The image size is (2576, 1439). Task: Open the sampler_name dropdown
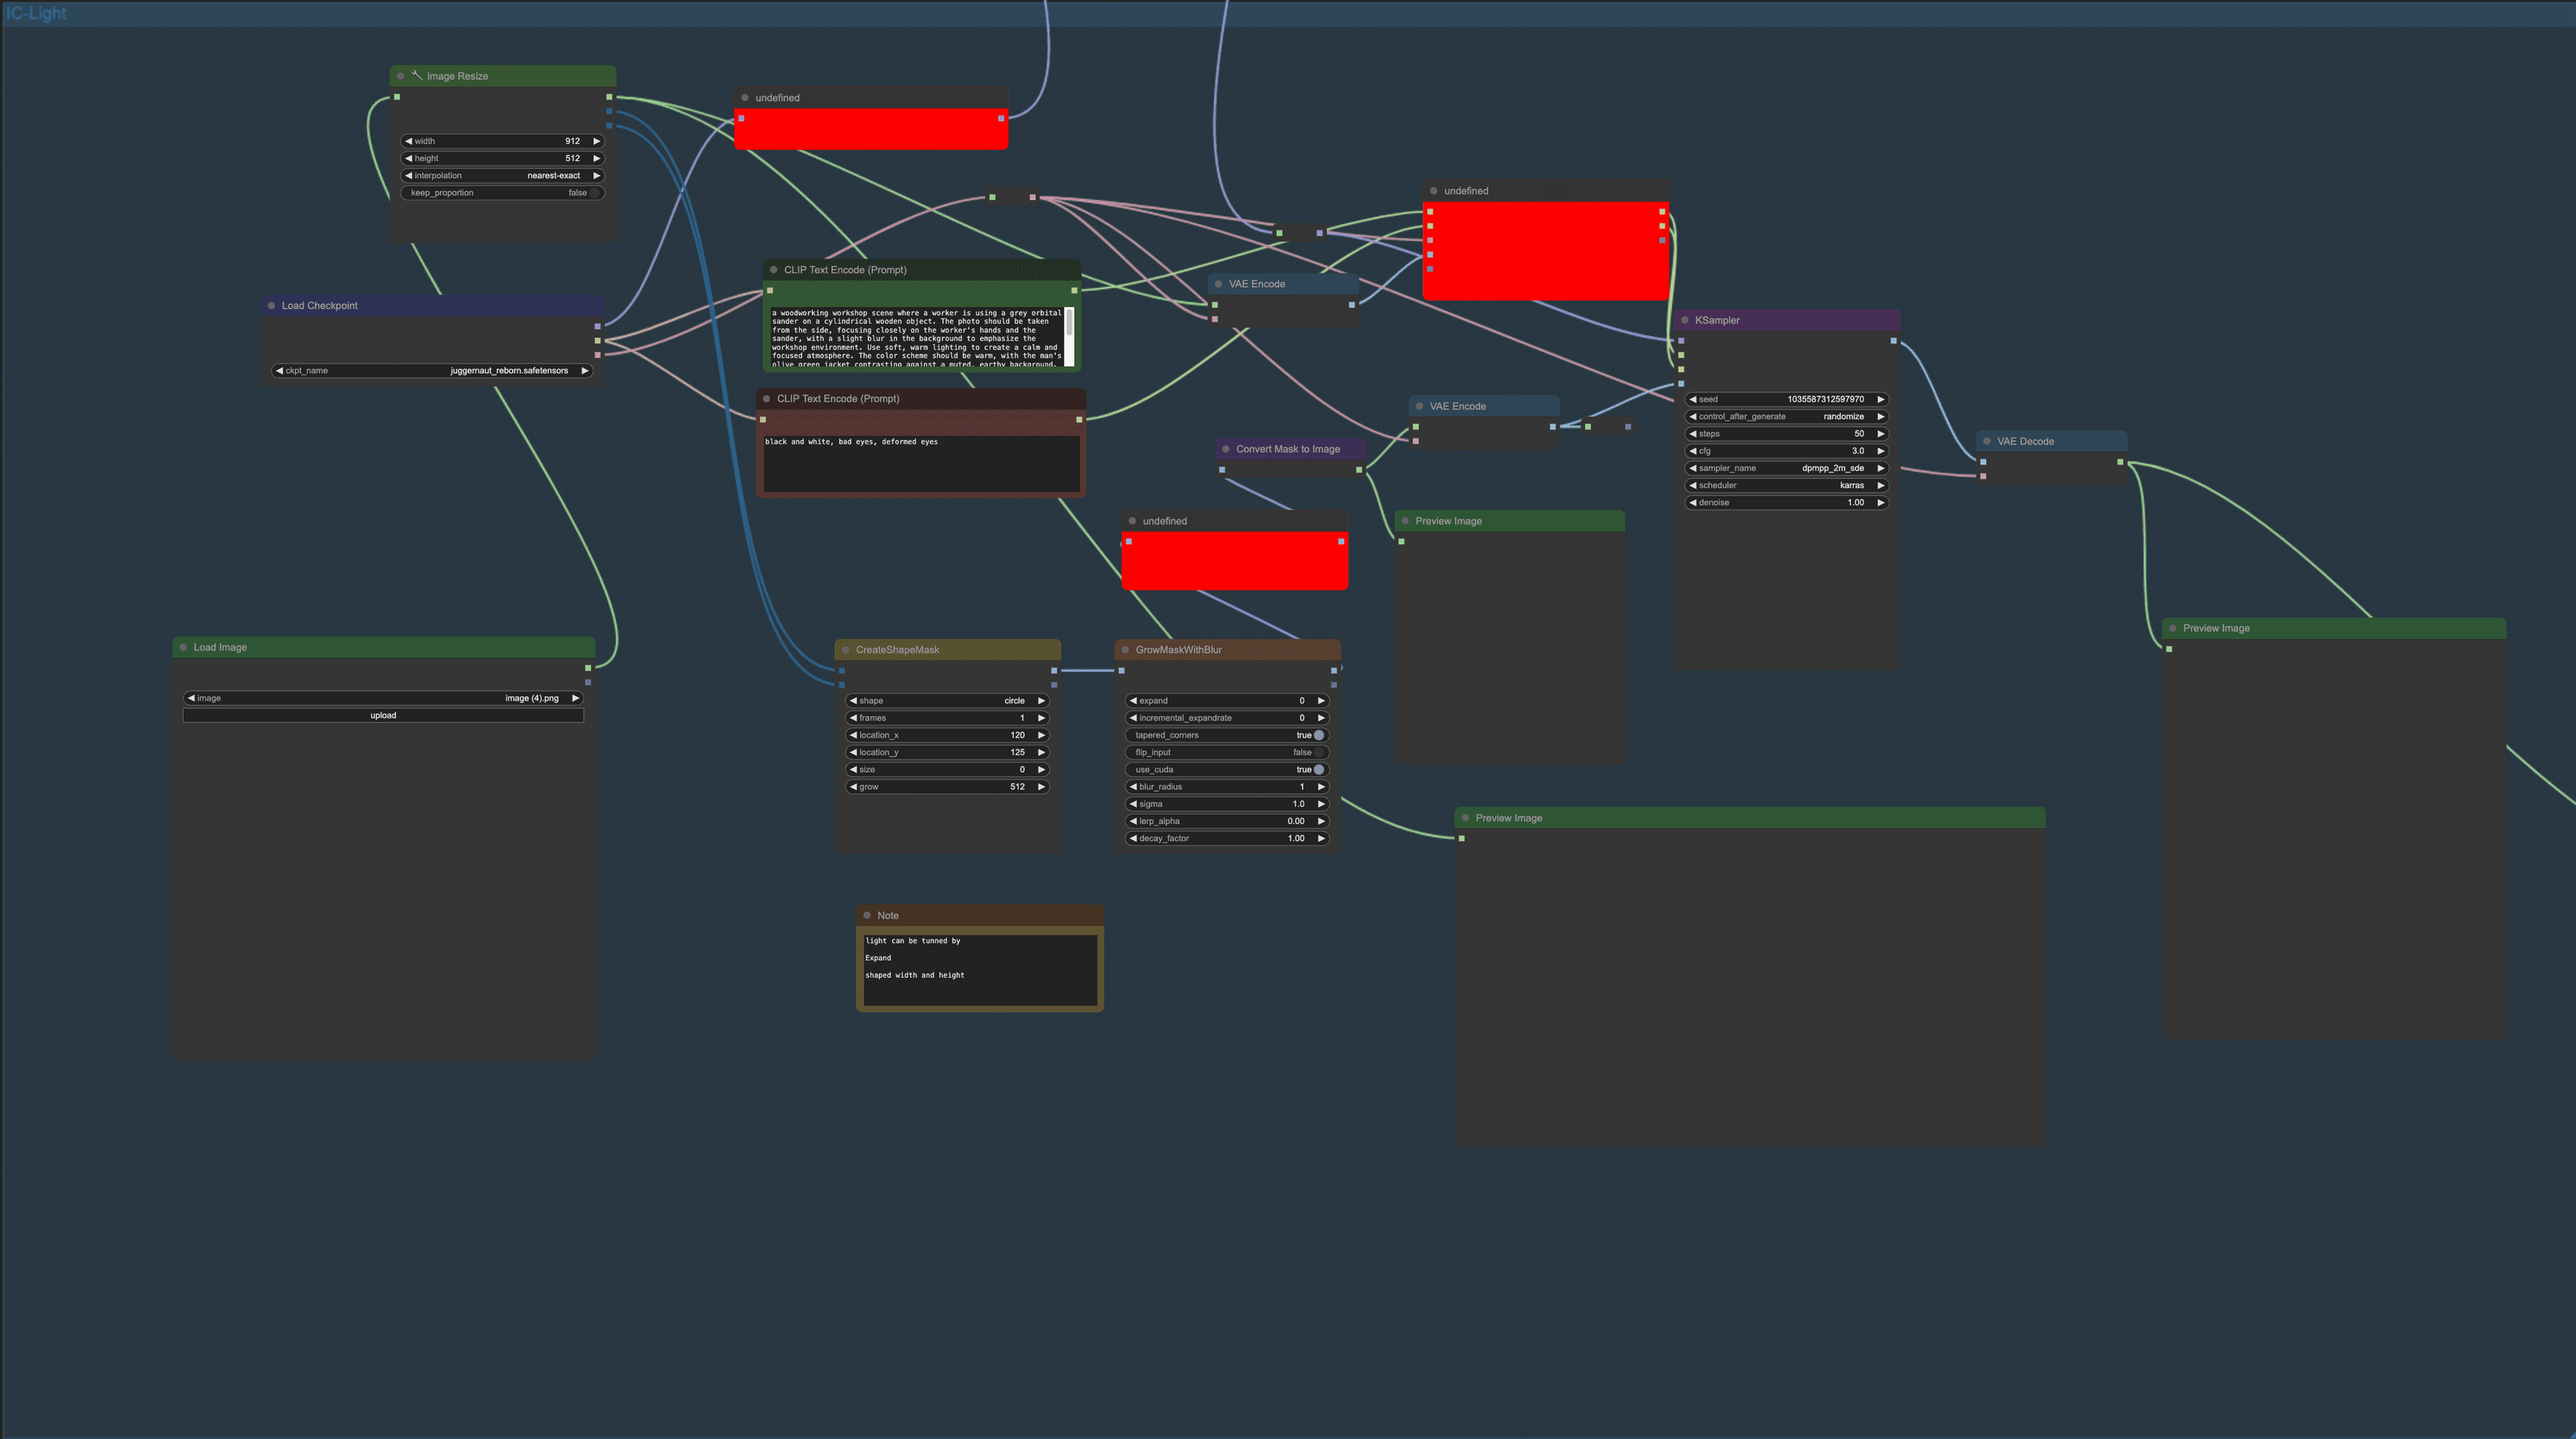(x=1786, y=467)
